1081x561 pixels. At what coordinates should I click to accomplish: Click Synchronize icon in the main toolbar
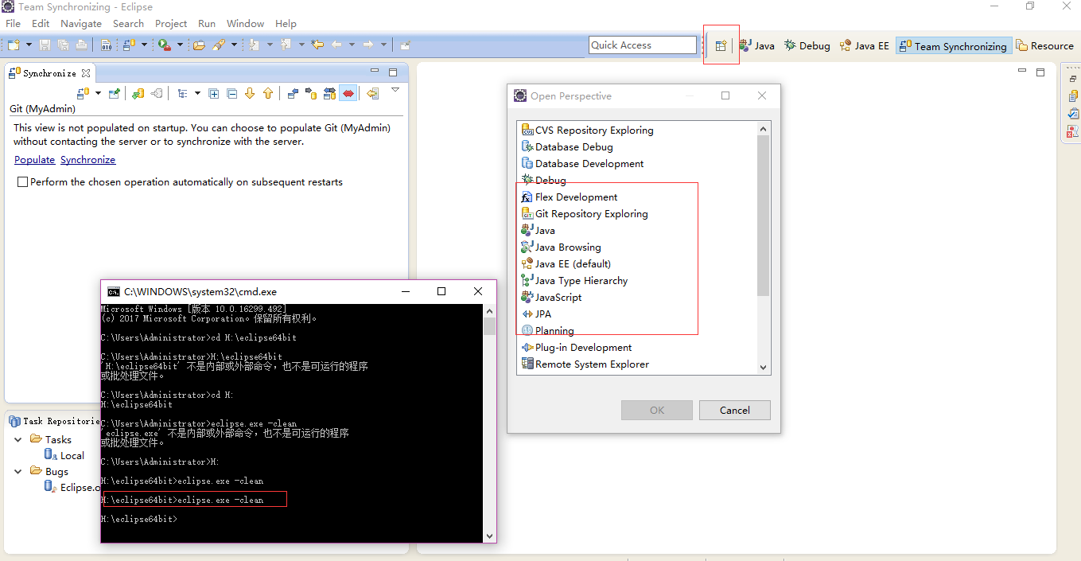tap(129, 45)
